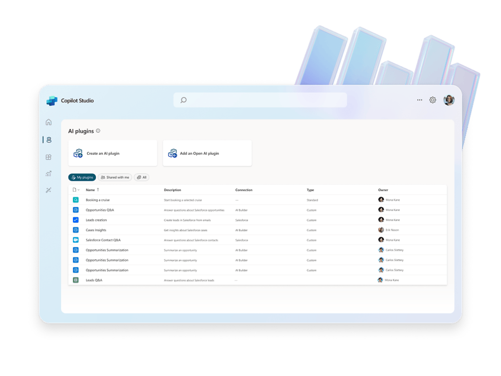This screenshot has height=376, width=501.
Task: Click the Booking a cruise plugin icon
Action: click(76, 200)
